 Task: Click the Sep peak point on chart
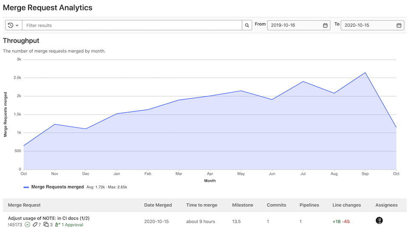click(x=365, y=72)
